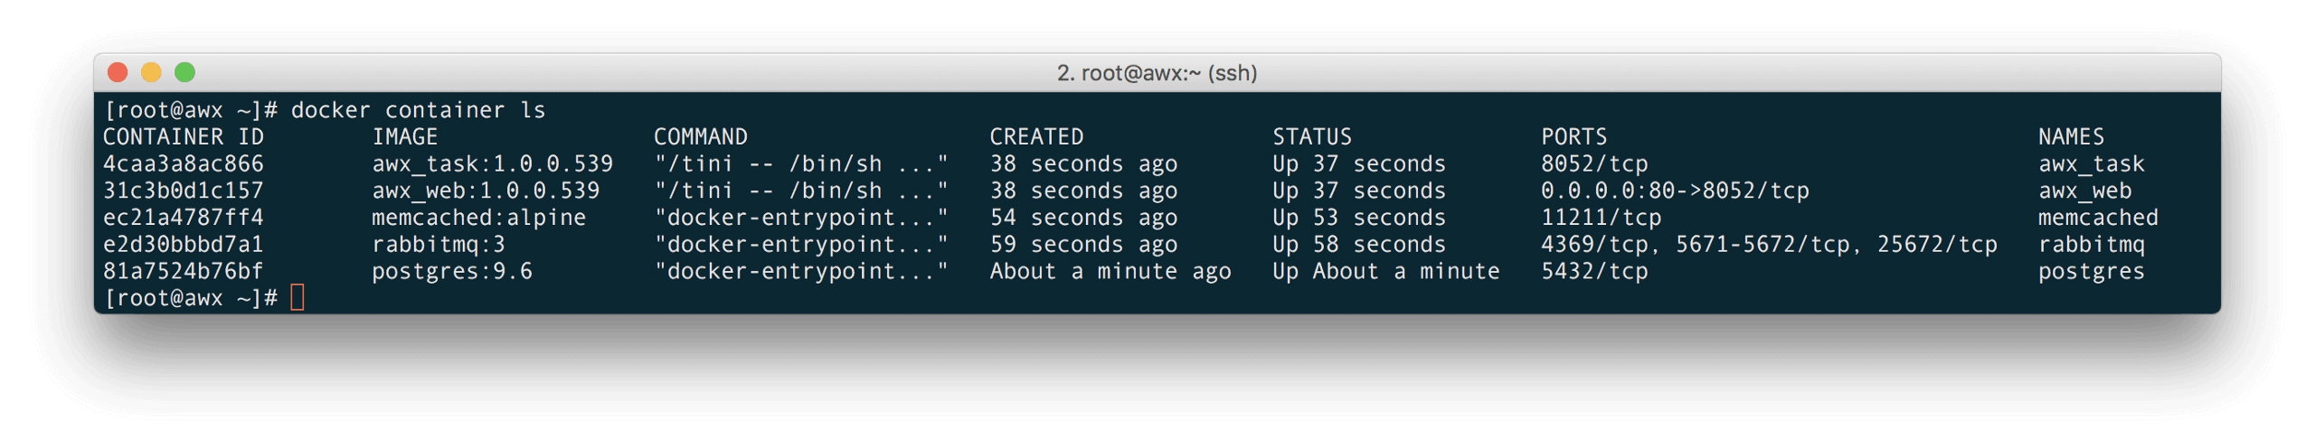
Task: Click the container ID 81a7524b76bf
Action: 184,271
